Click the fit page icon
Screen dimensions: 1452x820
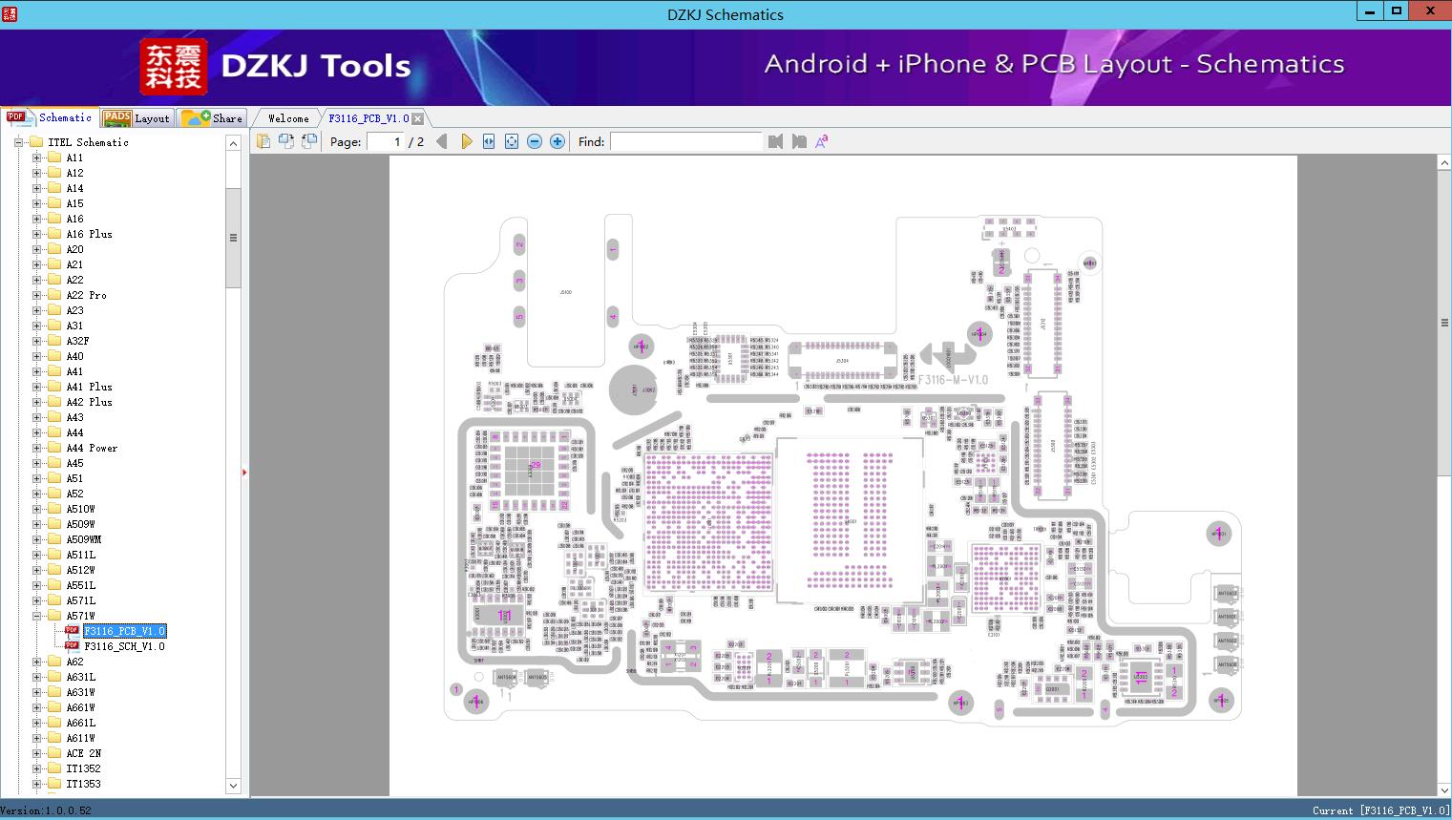tap(512, 141)
